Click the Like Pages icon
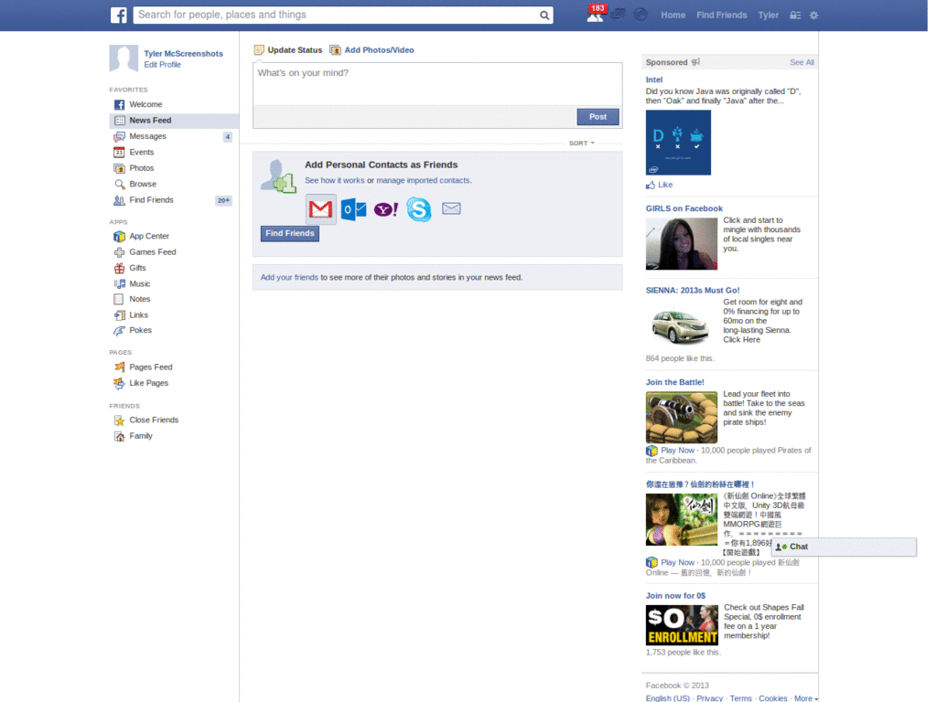This screenshot has width=937, height=702. [120, 383]
